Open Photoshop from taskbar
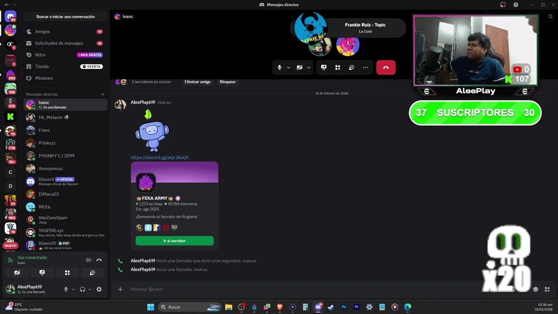This screenshot has height=314, width=558. click(x=344, y=307)
